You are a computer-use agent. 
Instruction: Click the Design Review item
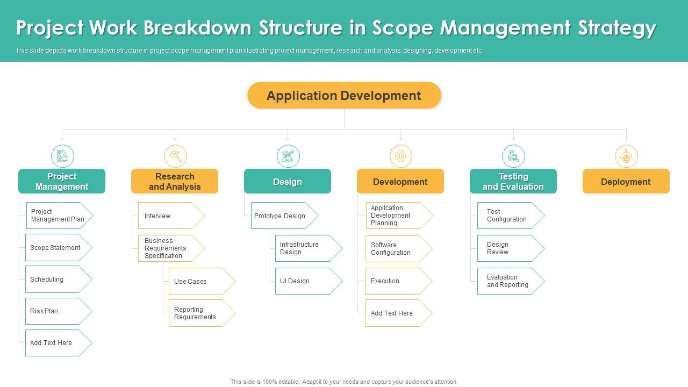(x=511, y=248)
